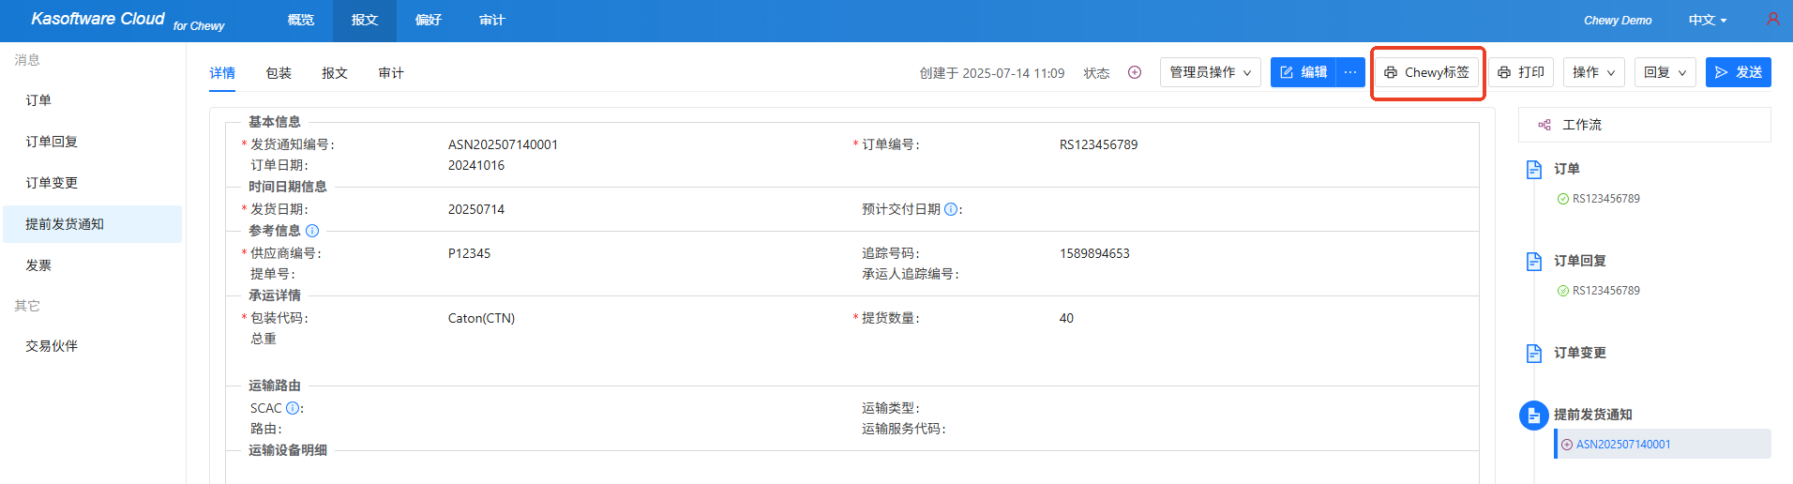Switch to the 包装 tab
1793x484 pixels.
279,73
